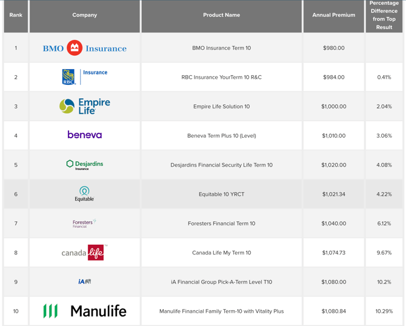Click Canada Life My Term 10 product
Viewport: 406px width, 326px height.
pyautogui.click(x=221, y=253)
